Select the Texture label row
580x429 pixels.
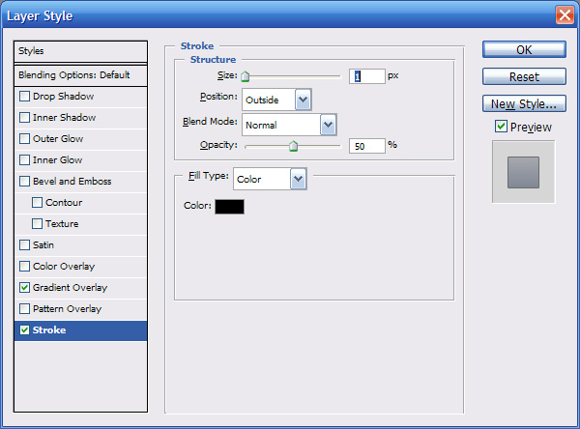(80, 224)
